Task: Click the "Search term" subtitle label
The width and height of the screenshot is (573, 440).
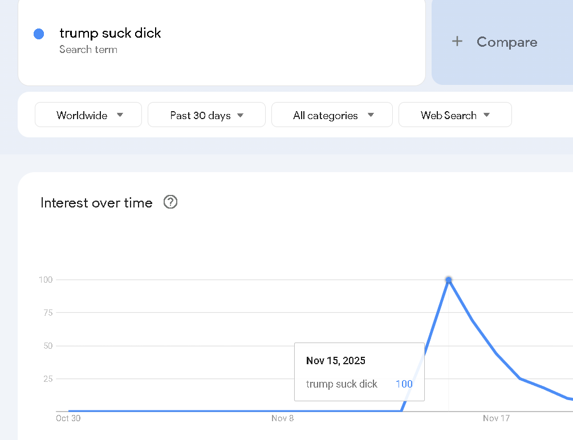Action: click(88, 50)
